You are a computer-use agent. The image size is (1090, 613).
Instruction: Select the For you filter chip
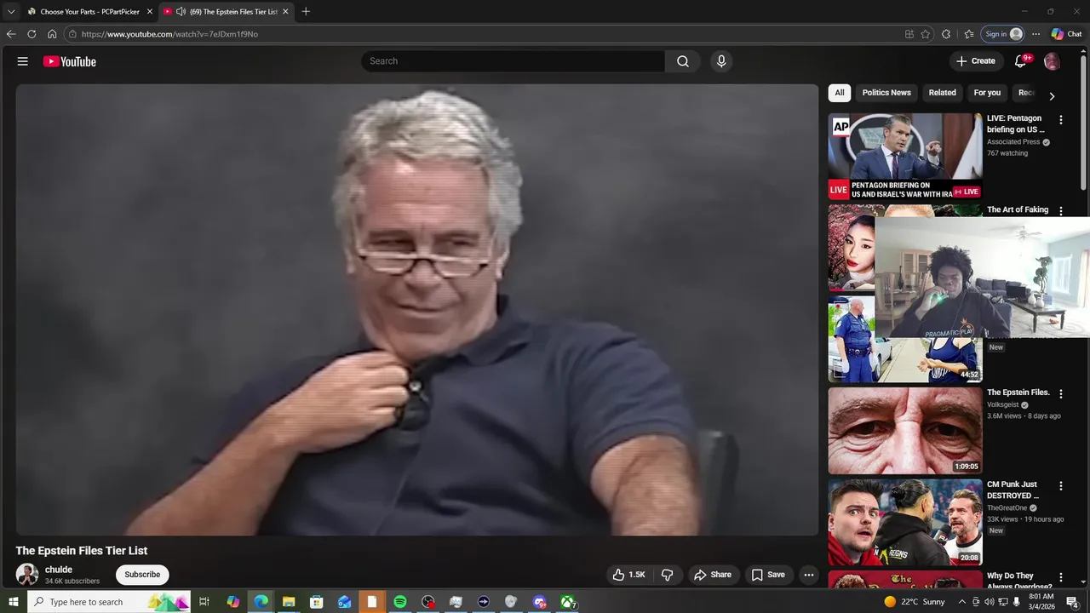[x=987, y=93]
